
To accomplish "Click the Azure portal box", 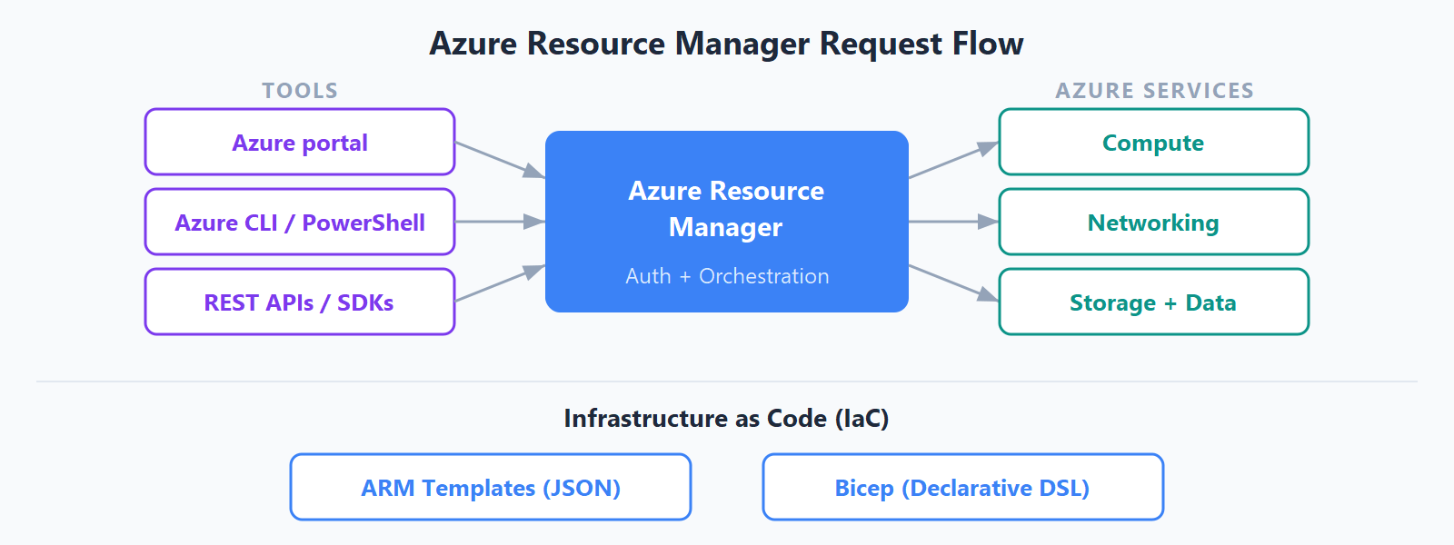I will tap(300, 142).
